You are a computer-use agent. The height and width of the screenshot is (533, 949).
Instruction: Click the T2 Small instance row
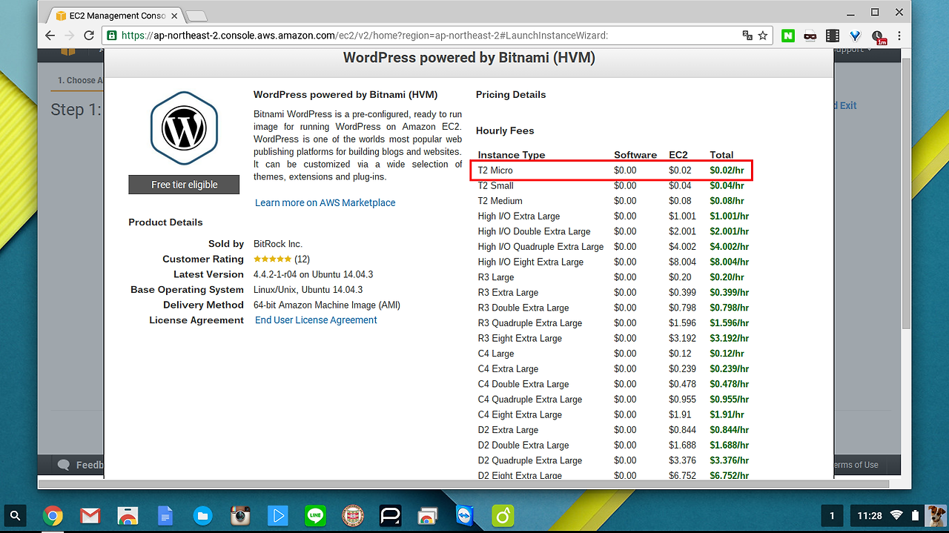coord(612,185)
